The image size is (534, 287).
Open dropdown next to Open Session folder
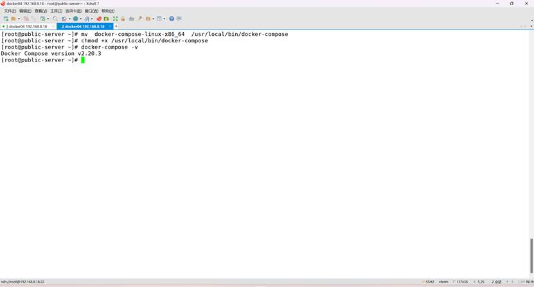pyautogui.click(x=19, y=19)
